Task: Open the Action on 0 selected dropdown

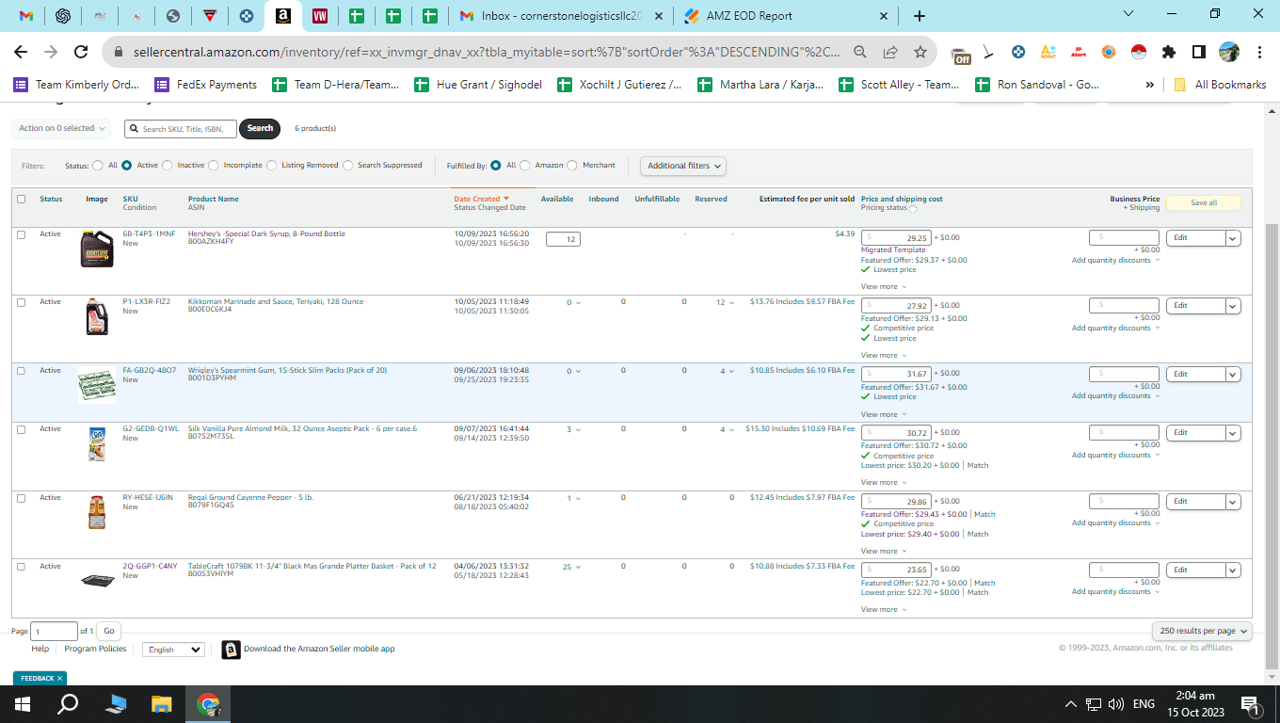Action: coord(62,128)
